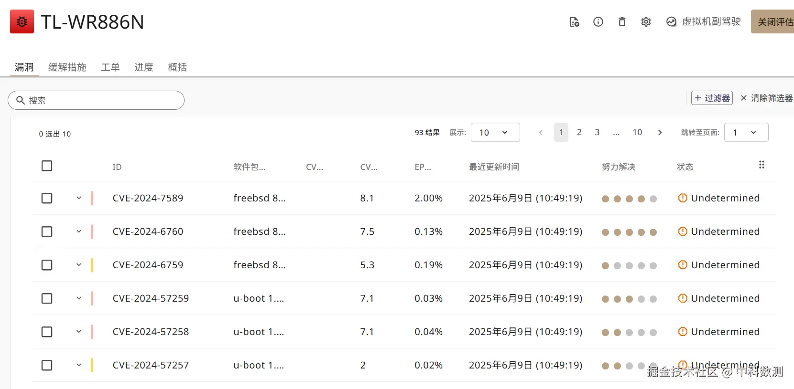The image size is (794, 389).
Task: Go to page 3
Action: click(597, 132)
